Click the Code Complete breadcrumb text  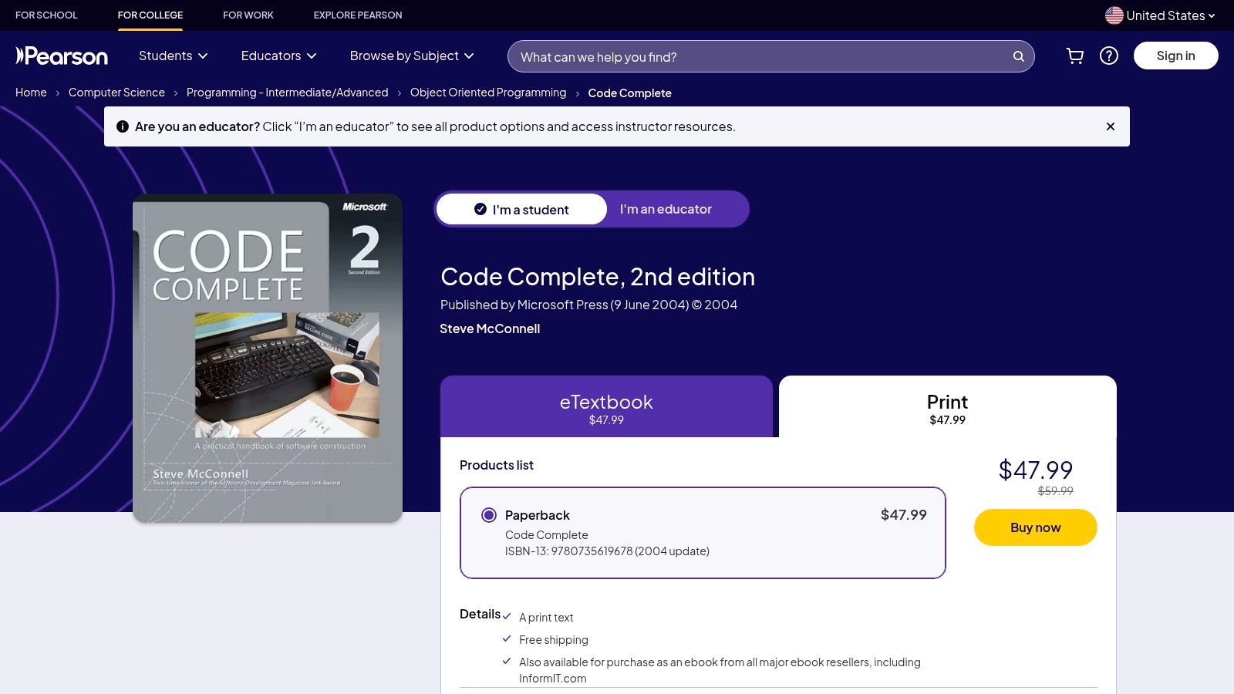click(x=629, y=93)
